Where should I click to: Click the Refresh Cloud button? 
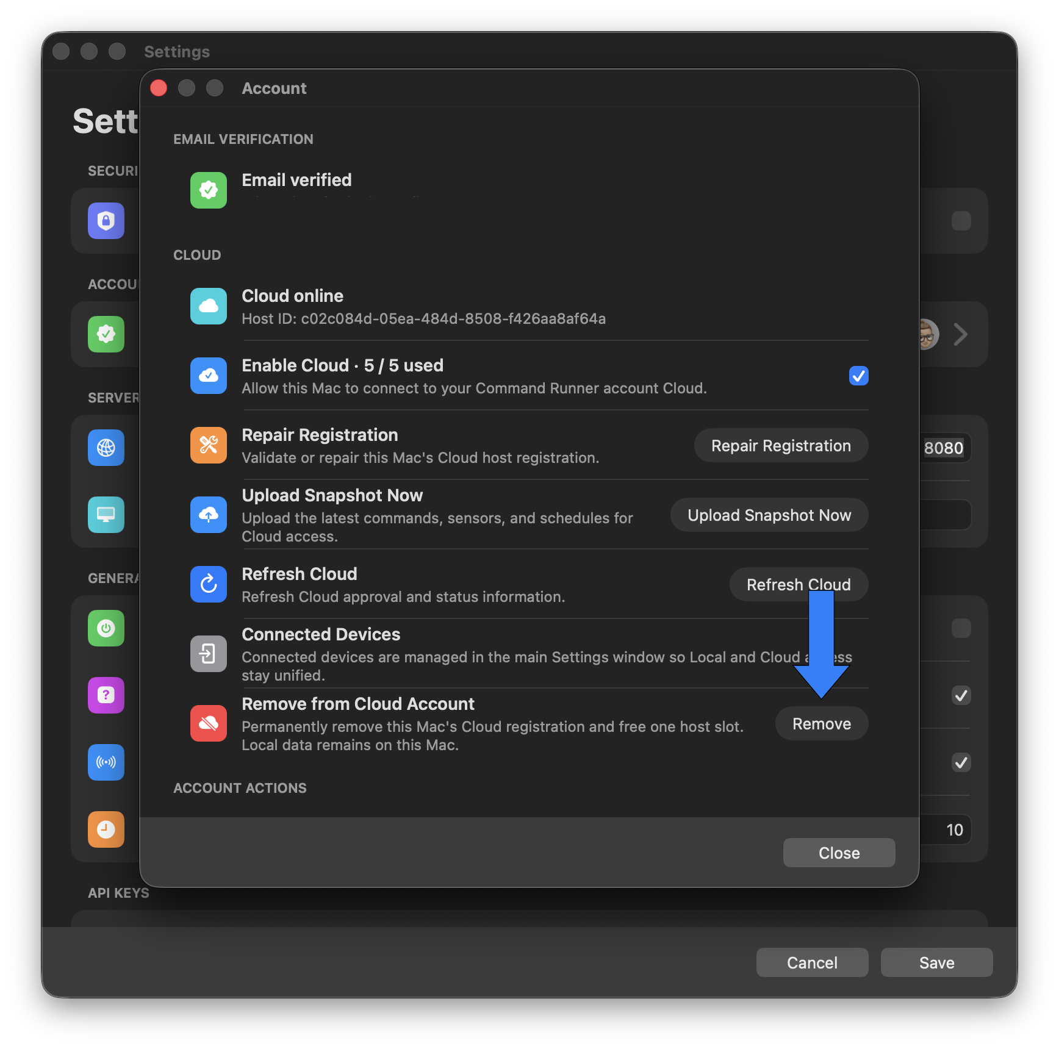tap(799, 585)
